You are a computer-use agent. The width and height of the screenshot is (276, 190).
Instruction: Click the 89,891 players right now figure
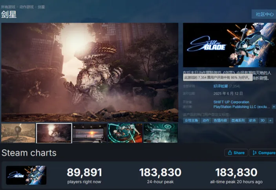click(84, 172)
